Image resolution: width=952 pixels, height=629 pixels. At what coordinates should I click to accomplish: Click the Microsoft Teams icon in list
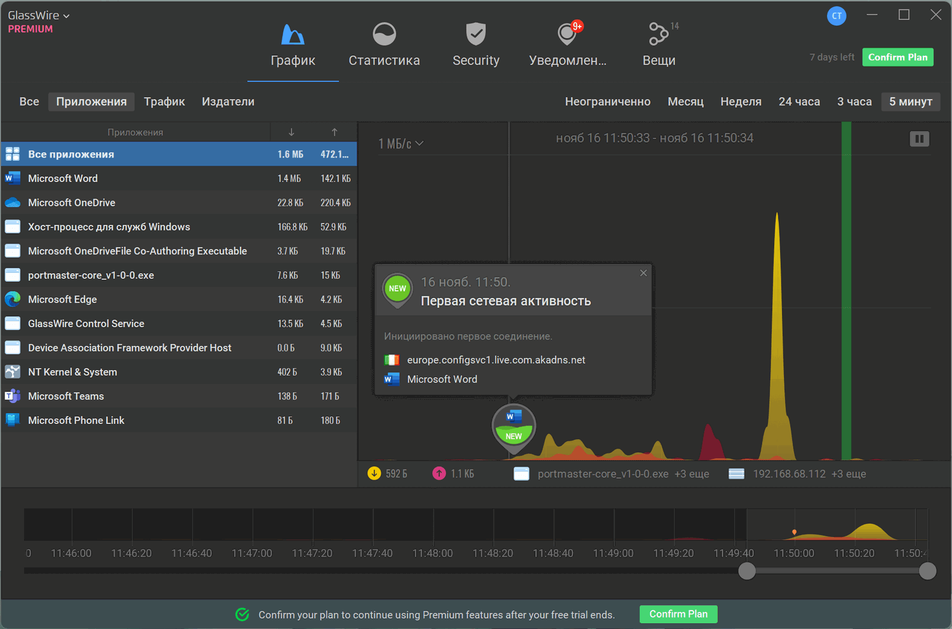(x=13, y=396)
